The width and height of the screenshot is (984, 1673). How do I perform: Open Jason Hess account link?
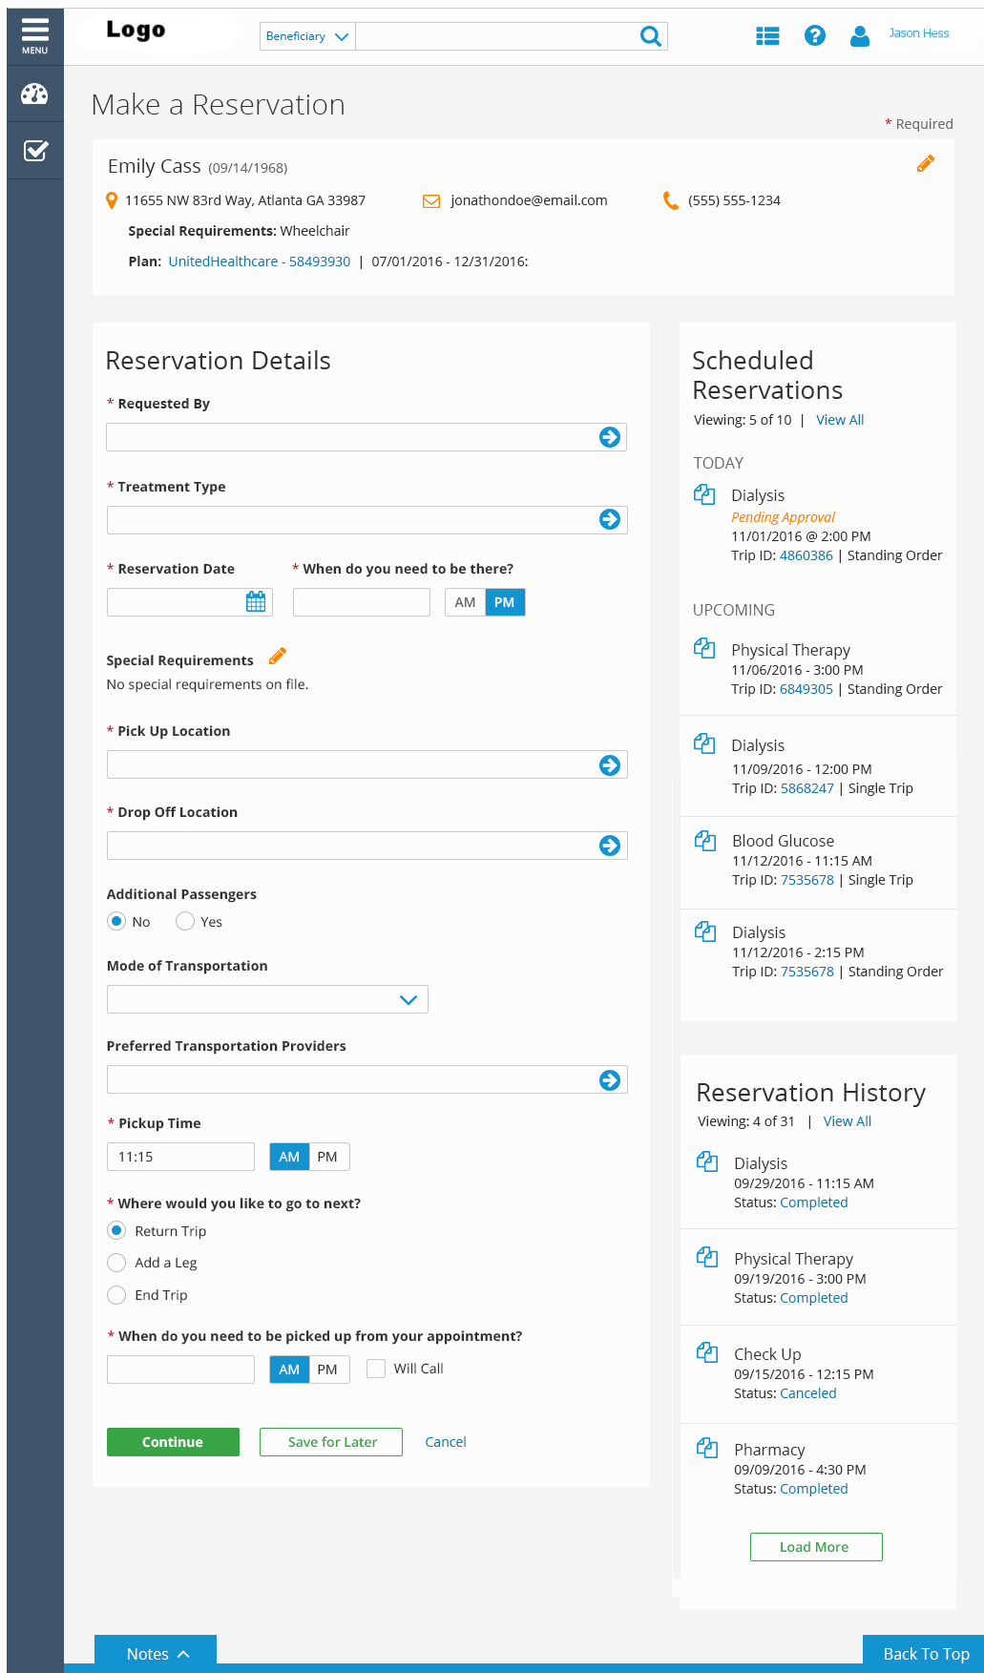tap(919, 33)
